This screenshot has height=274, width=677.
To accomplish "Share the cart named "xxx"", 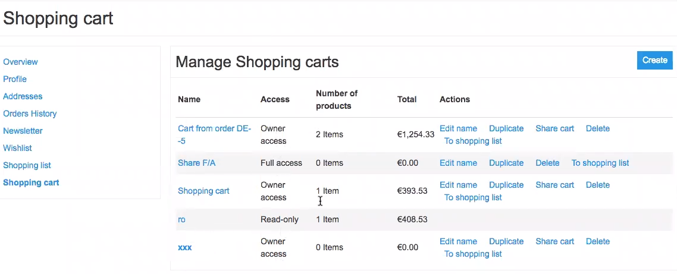I will 554,241.
